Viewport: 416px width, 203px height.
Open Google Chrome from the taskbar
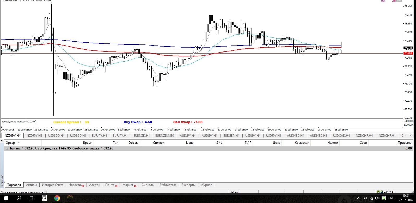tap(57, 198)
